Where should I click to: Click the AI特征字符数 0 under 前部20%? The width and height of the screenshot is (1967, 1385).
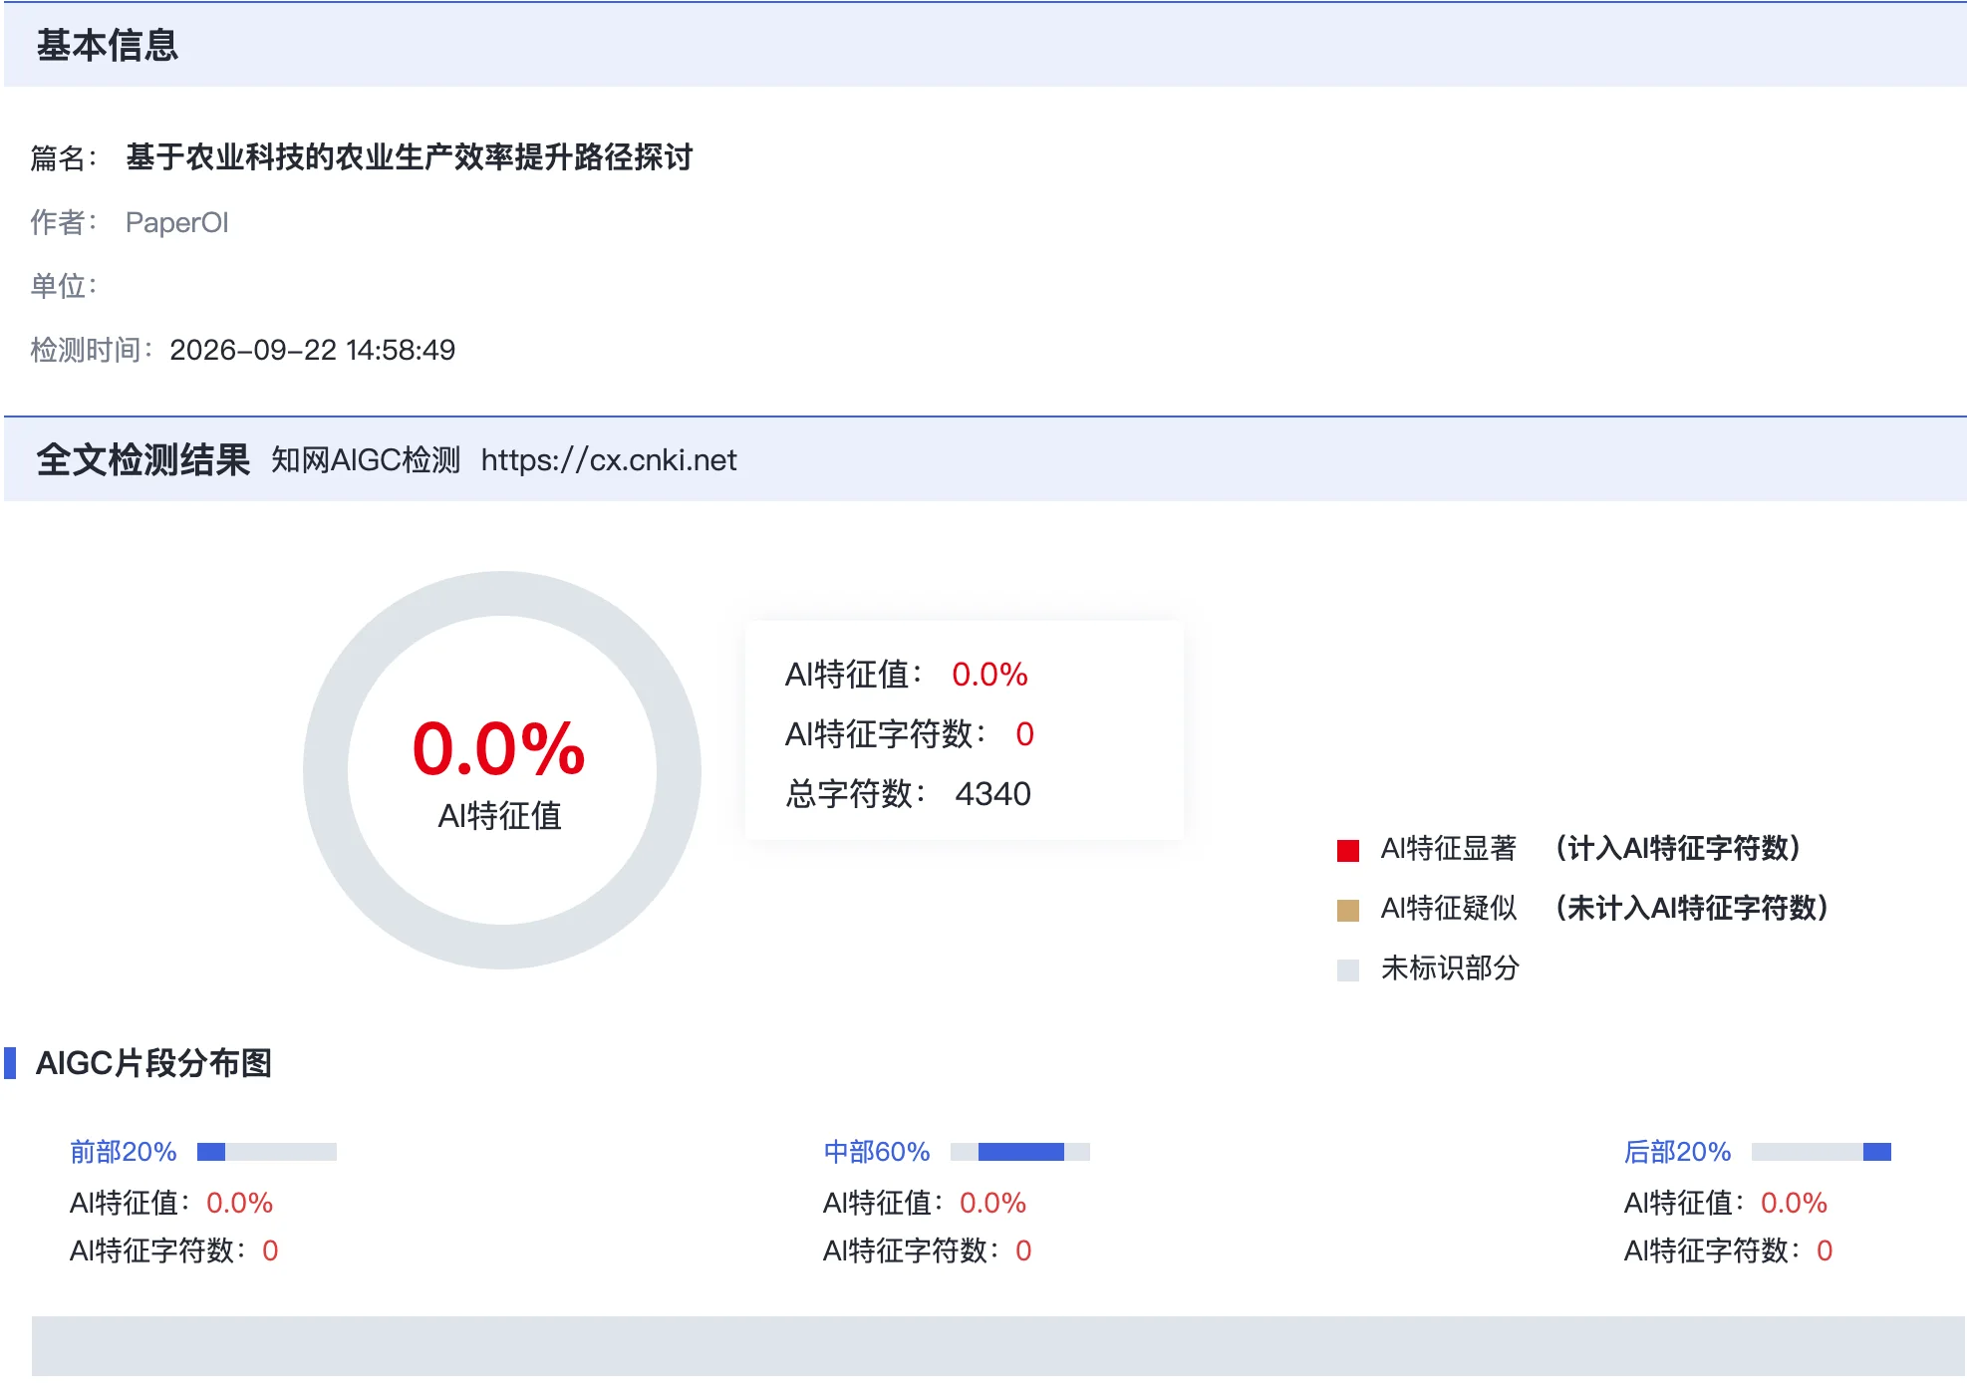pos(270,1250)
